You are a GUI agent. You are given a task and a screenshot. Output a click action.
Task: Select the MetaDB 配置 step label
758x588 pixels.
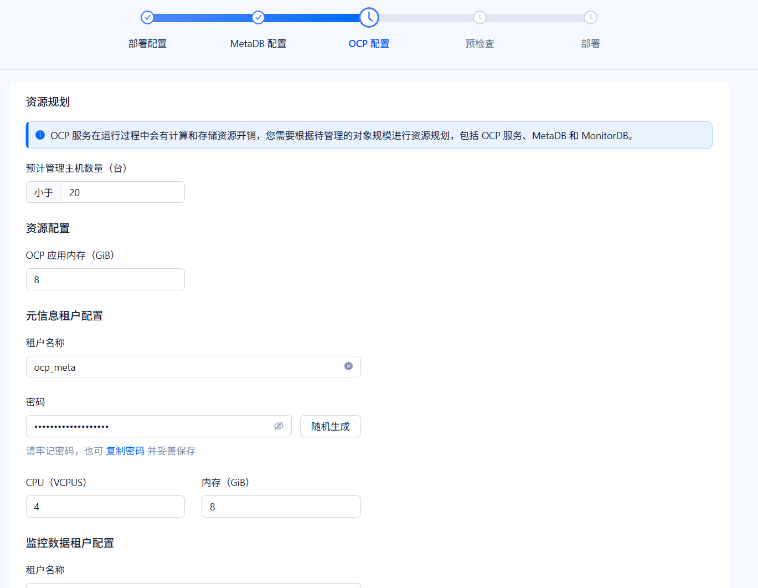[x=258, y=44]
